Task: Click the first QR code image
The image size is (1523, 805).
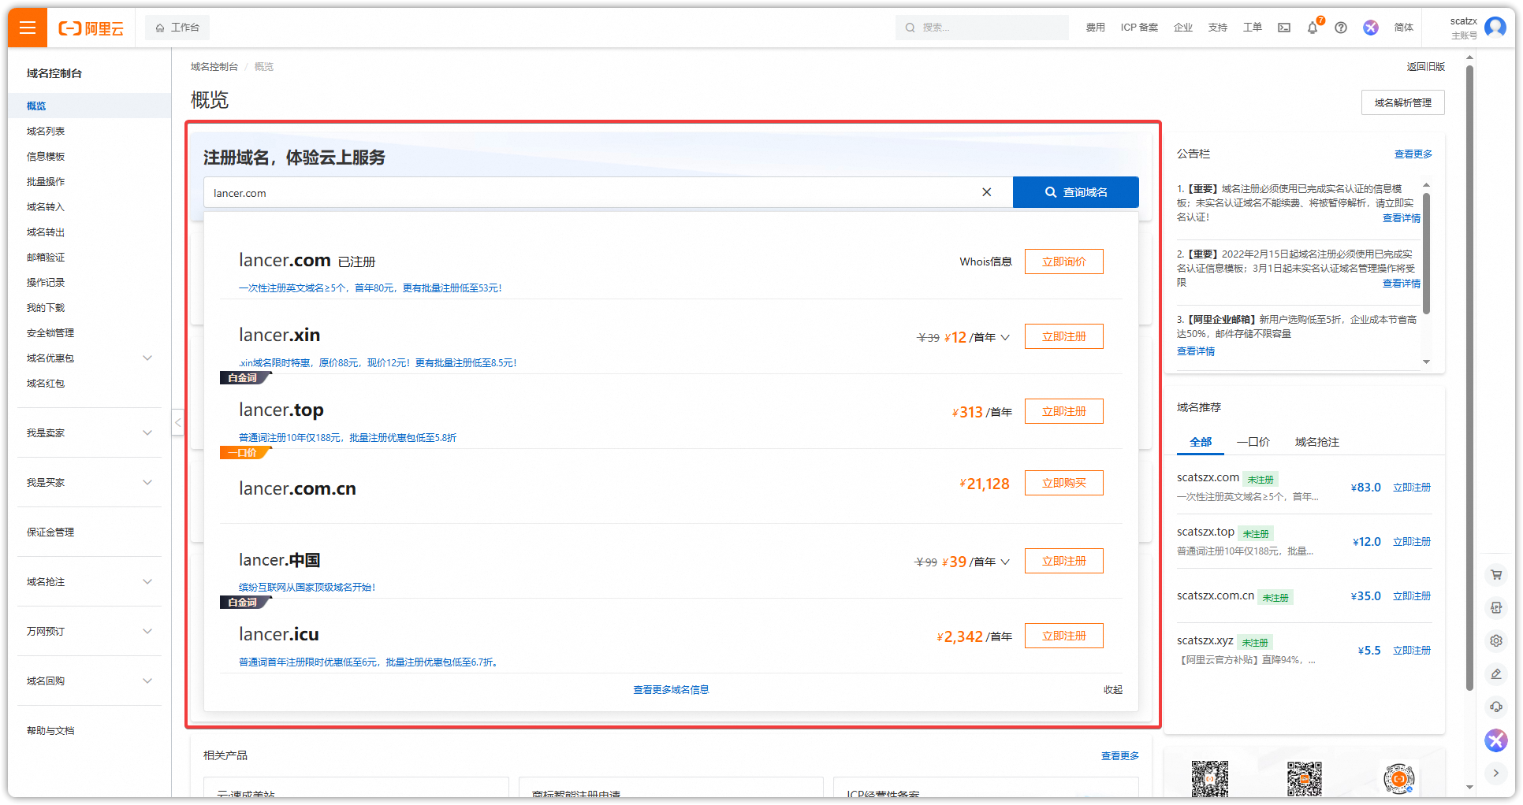Action: tap(1210, 779)
